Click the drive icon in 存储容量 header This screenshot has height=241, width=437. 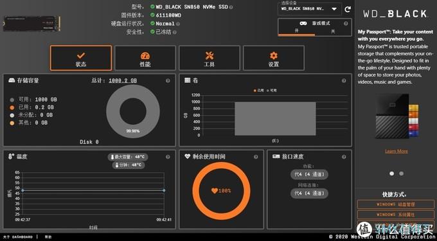click(x=12, y=80)
